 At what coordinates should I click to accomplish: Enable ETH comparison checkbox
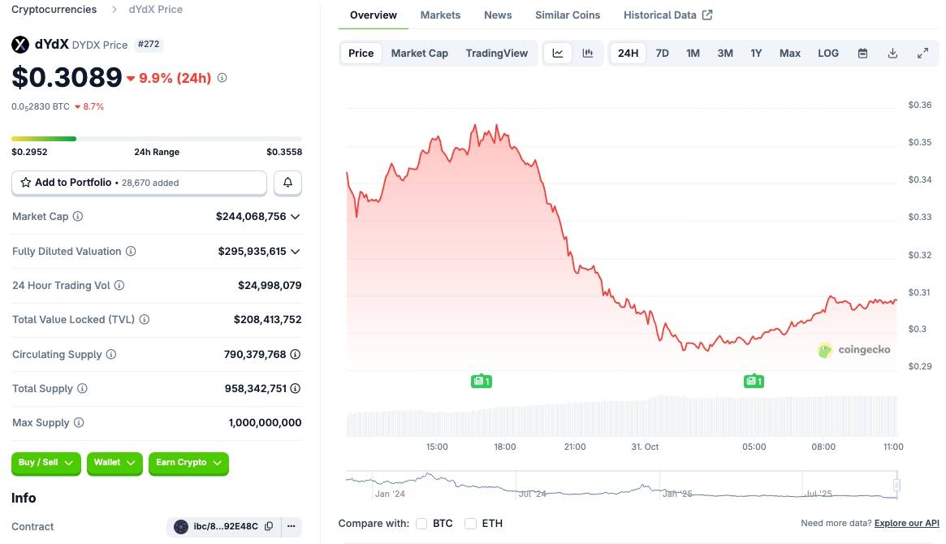pyautogui.click(x=471, y=524)
